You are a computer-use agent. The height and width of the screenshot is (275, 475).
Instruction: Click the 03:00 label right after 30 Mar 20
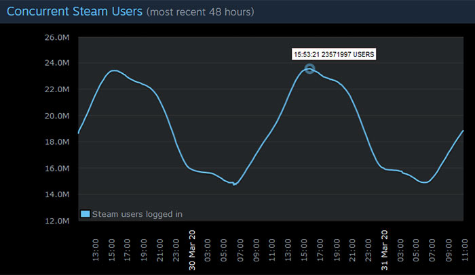coord(208,250)
